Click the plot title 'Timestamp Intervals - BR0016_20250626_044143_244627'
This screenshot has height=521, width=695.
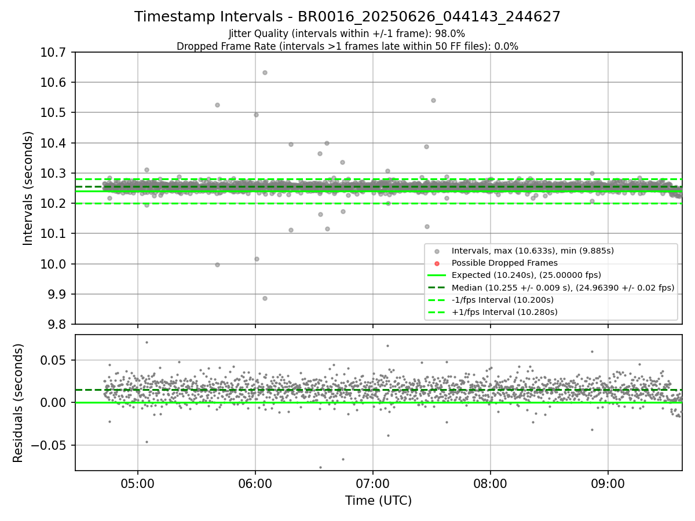348,17
